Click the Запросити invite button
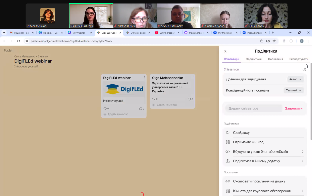 coord(294,108)
